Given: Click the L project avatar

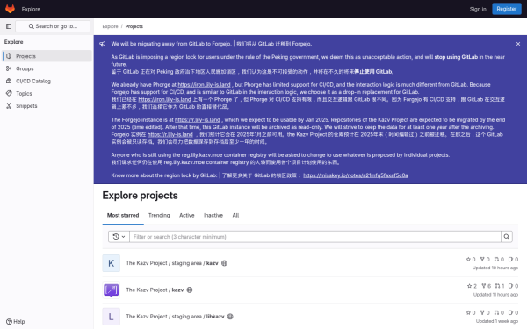Looking at the screenshot, I should click(x=112, y=316).
